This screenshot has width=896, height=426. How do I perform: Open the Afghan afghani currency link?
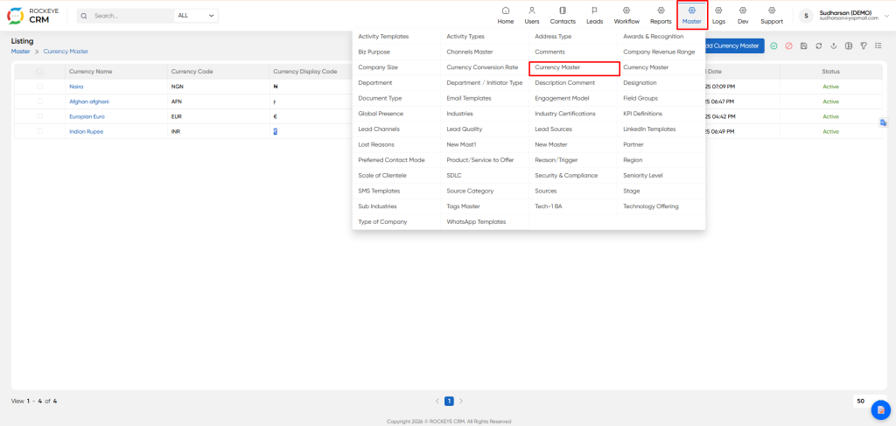click(89, 101)
